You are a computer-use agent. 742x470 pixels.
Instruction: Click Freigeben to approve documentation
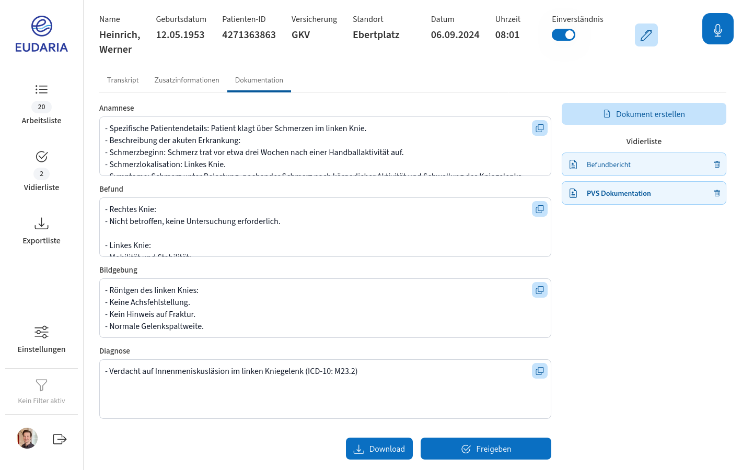[485, 449]
